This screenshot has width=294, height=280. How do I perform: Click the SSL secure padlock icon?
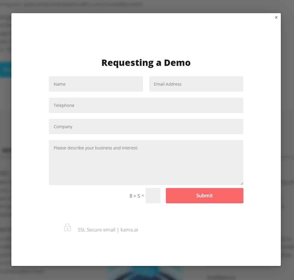(x=67, y=228)
